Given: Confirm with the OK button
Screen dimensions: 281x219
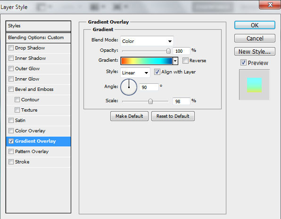Looking at the screenshot, I should (255, 25).
